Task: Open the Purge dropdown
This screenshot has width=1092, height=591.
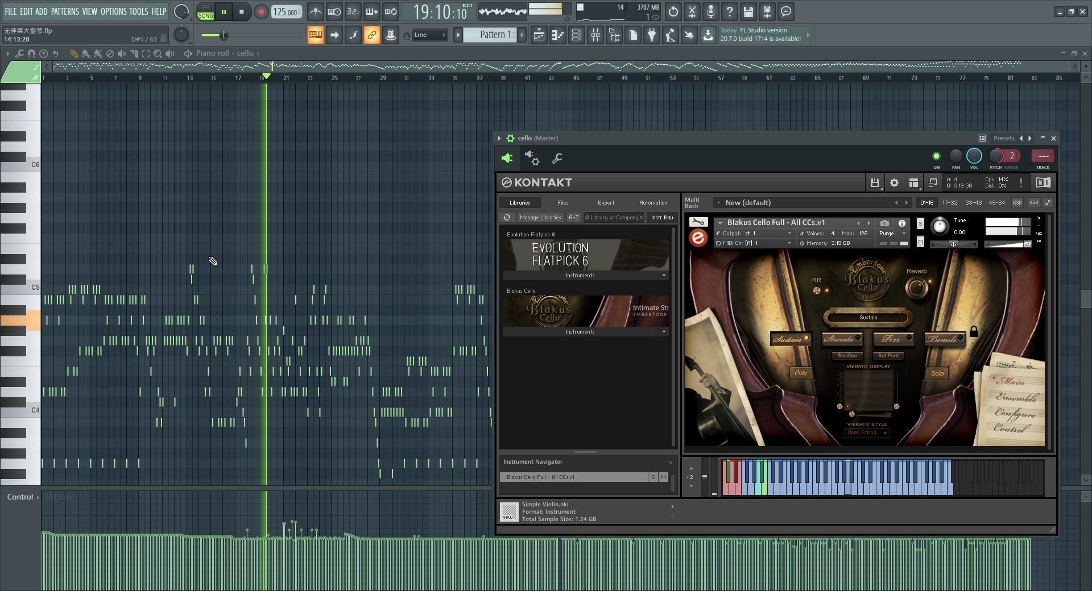Action: click(892, 234)
